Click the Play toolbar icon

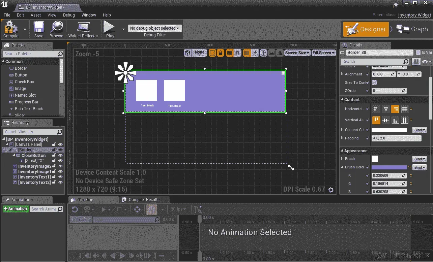(110, 27)
